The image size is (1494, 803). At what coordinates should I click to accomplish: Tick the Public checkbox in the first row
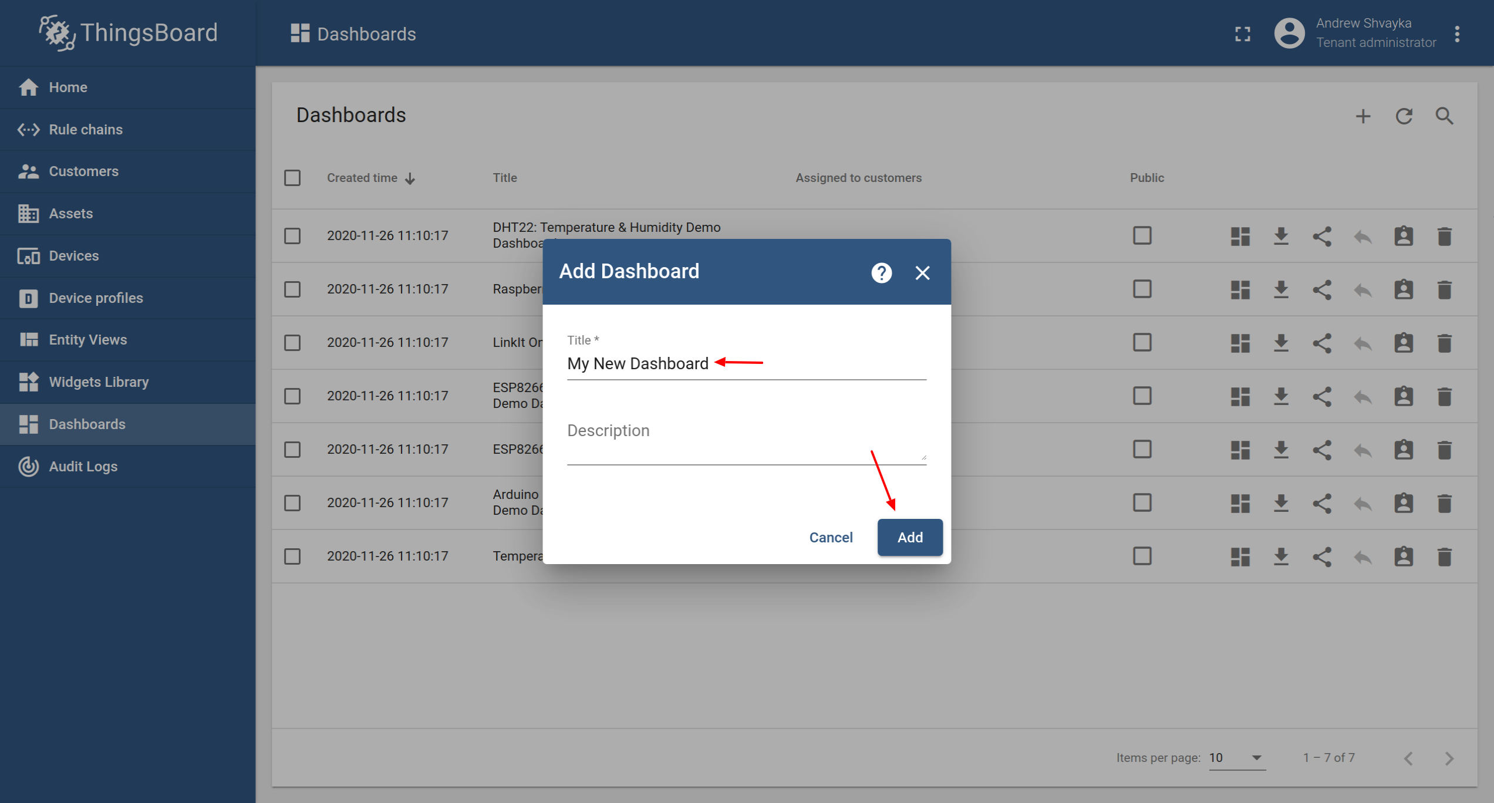point(1142,236)
